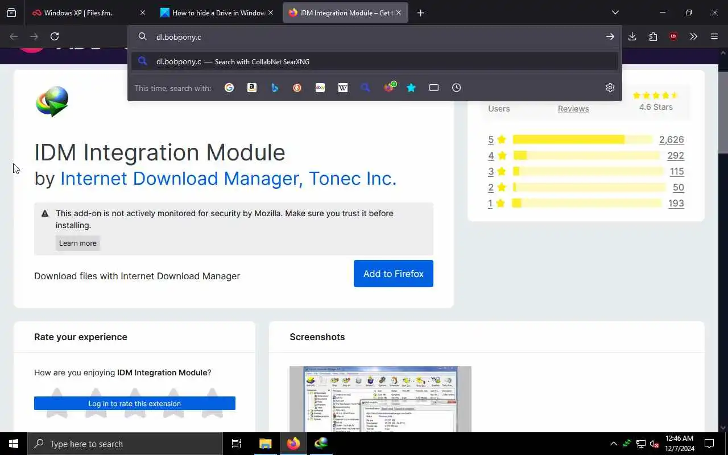Click the one-star yellow rating bar

tap(587, 203)
